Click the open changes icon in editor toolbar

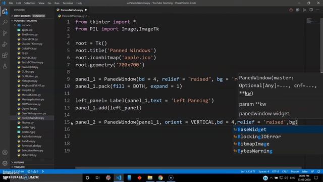tap(298, 10)
